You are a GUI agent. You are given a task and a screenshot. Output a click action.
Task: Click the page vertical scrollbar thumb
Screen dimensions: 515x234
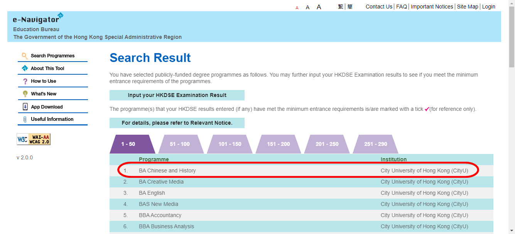(x=512, y=37)
